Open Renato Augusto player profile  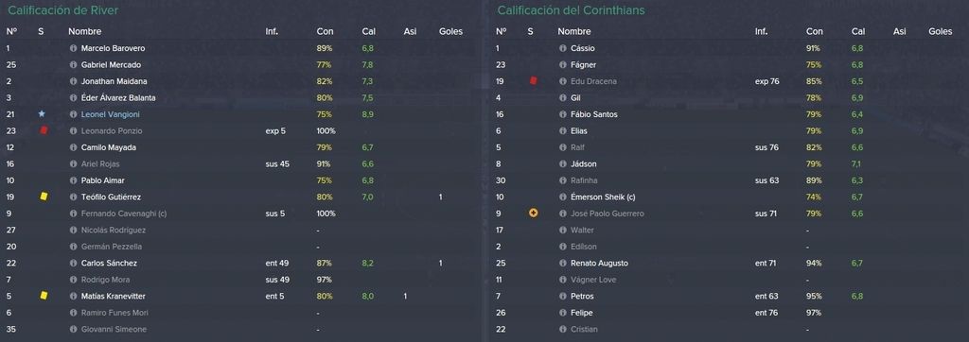(599, 263)
